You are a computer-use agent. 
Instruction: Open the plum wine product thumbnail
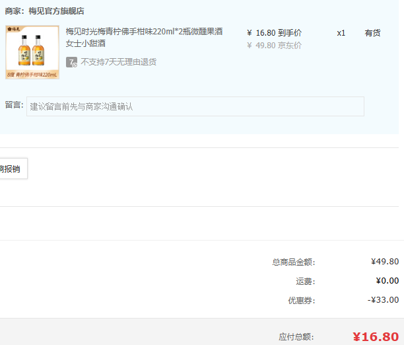(32, 52)
